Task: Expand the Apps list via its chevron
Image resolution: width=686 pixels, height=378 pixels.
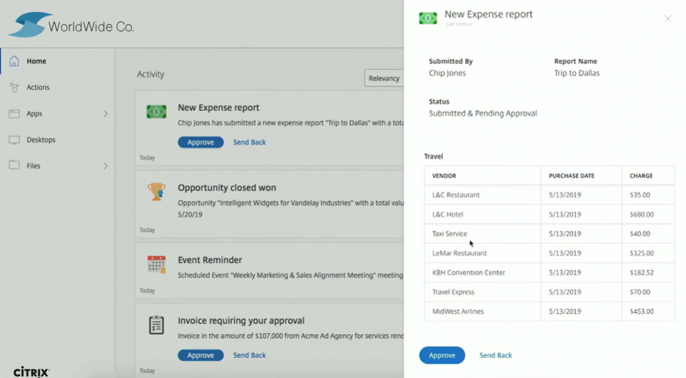Action: pyautogui.click(x=107, y=113)
